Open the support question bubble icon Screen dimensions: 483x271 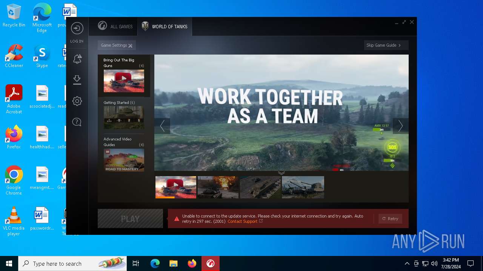tap(77, 122)
